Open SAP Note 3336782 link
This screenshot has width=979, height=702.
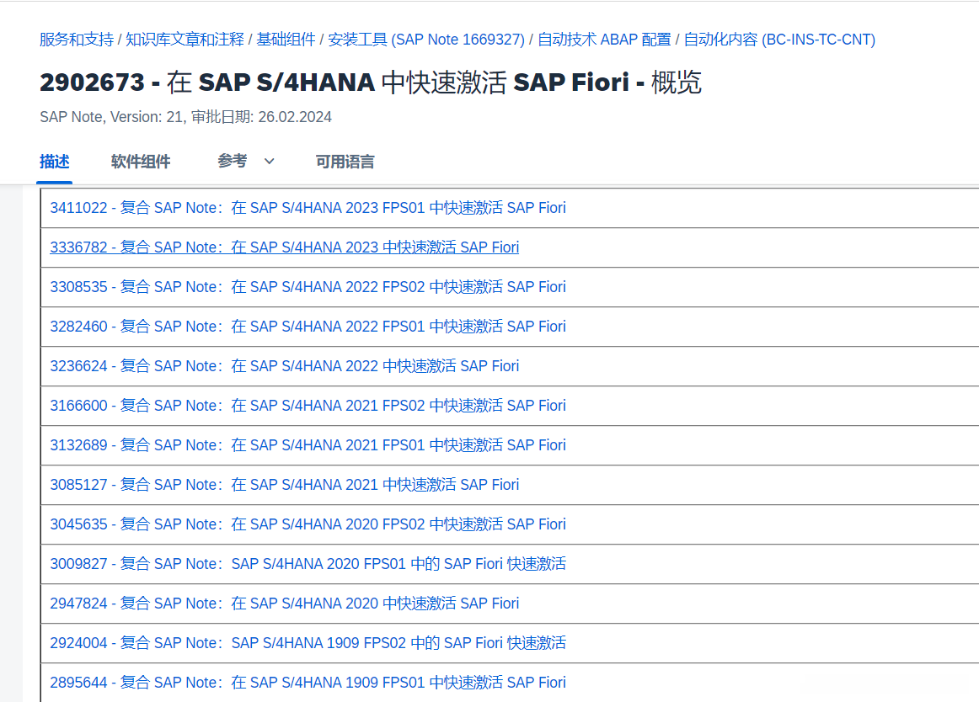284,247
